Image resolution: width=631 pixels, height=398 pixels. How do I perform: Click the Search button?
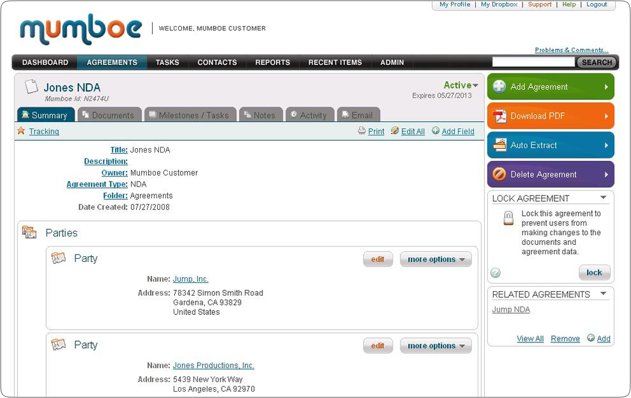pyautogui.click(x=597, y=63)
